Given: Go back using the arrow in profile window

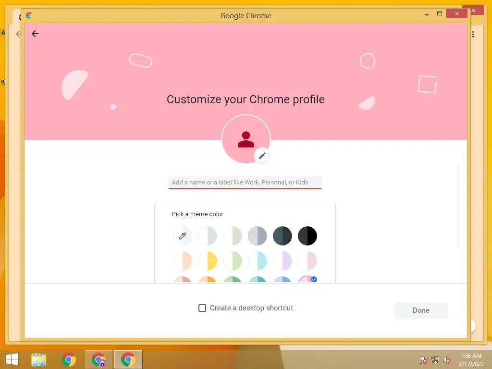Looking at the screenshot, I should (35, 34).
